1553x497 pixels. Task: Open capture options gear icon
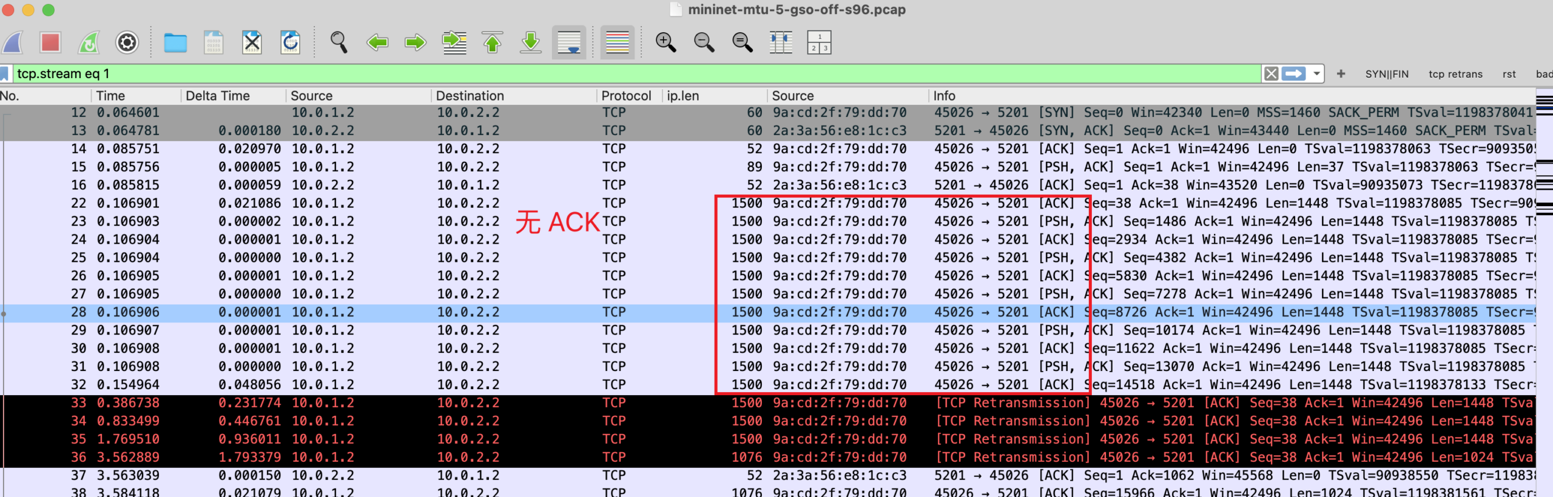click(x=127, y=43)
